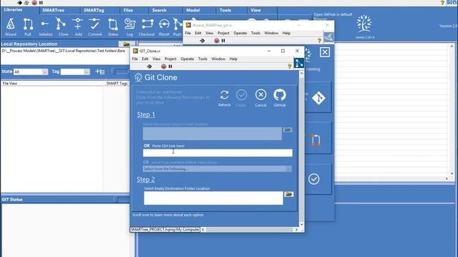Click the Initialize repository icon
Image resolution: width=458 pixels, height=257 pixels.
point(45,27)
